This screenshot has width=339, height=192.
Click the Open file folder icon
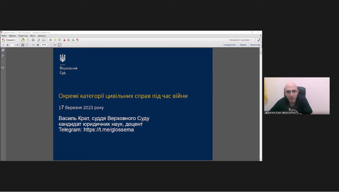23,40
